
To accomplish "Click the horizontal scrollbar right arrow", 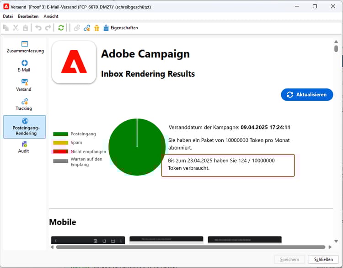I will pos(330,247).
